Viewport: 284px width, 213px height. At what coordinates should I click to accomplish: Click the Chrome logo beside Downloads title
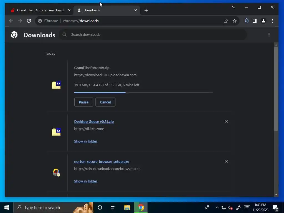tap(14, 35)
